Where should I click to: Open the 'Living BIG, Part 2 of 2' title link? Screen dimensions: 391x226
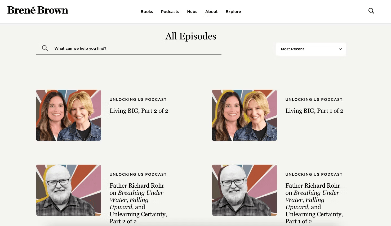point(139,111)
